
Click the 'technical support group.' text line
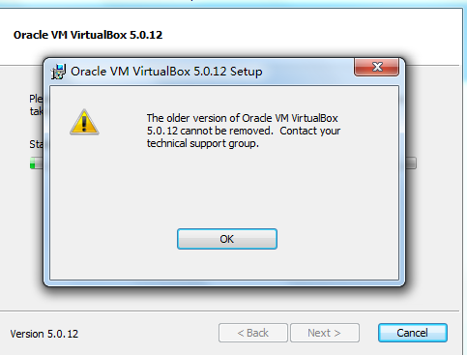click(203, 143)
